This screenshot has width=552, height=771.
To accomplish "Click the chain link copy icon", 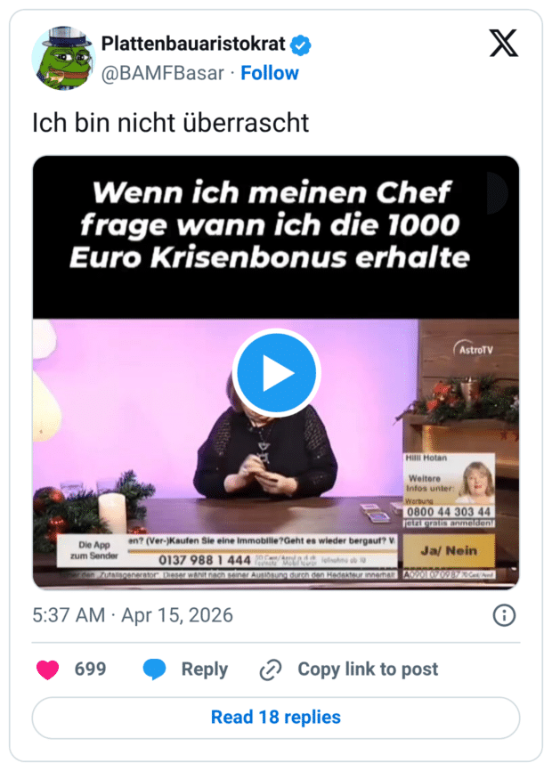I will pyautogui.click(x=271, y=670).
